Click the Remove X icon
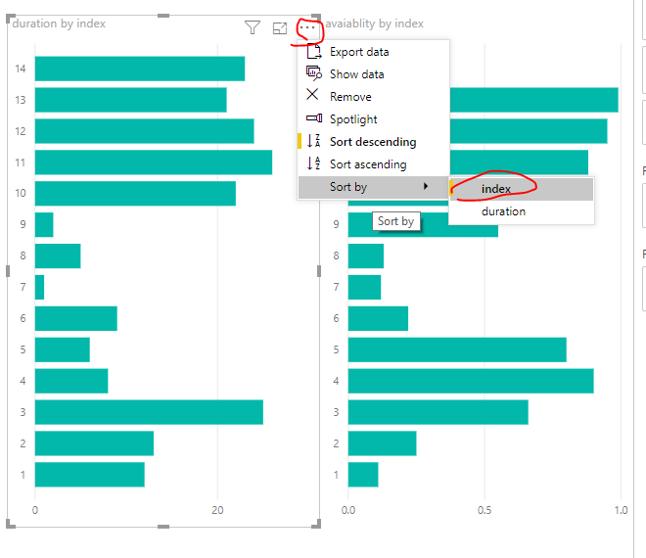Viewport: 646px width, 558px height. tap(312, 94)
